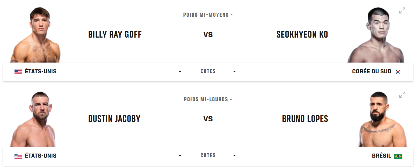Select the Brésil country text

(381, 156)
